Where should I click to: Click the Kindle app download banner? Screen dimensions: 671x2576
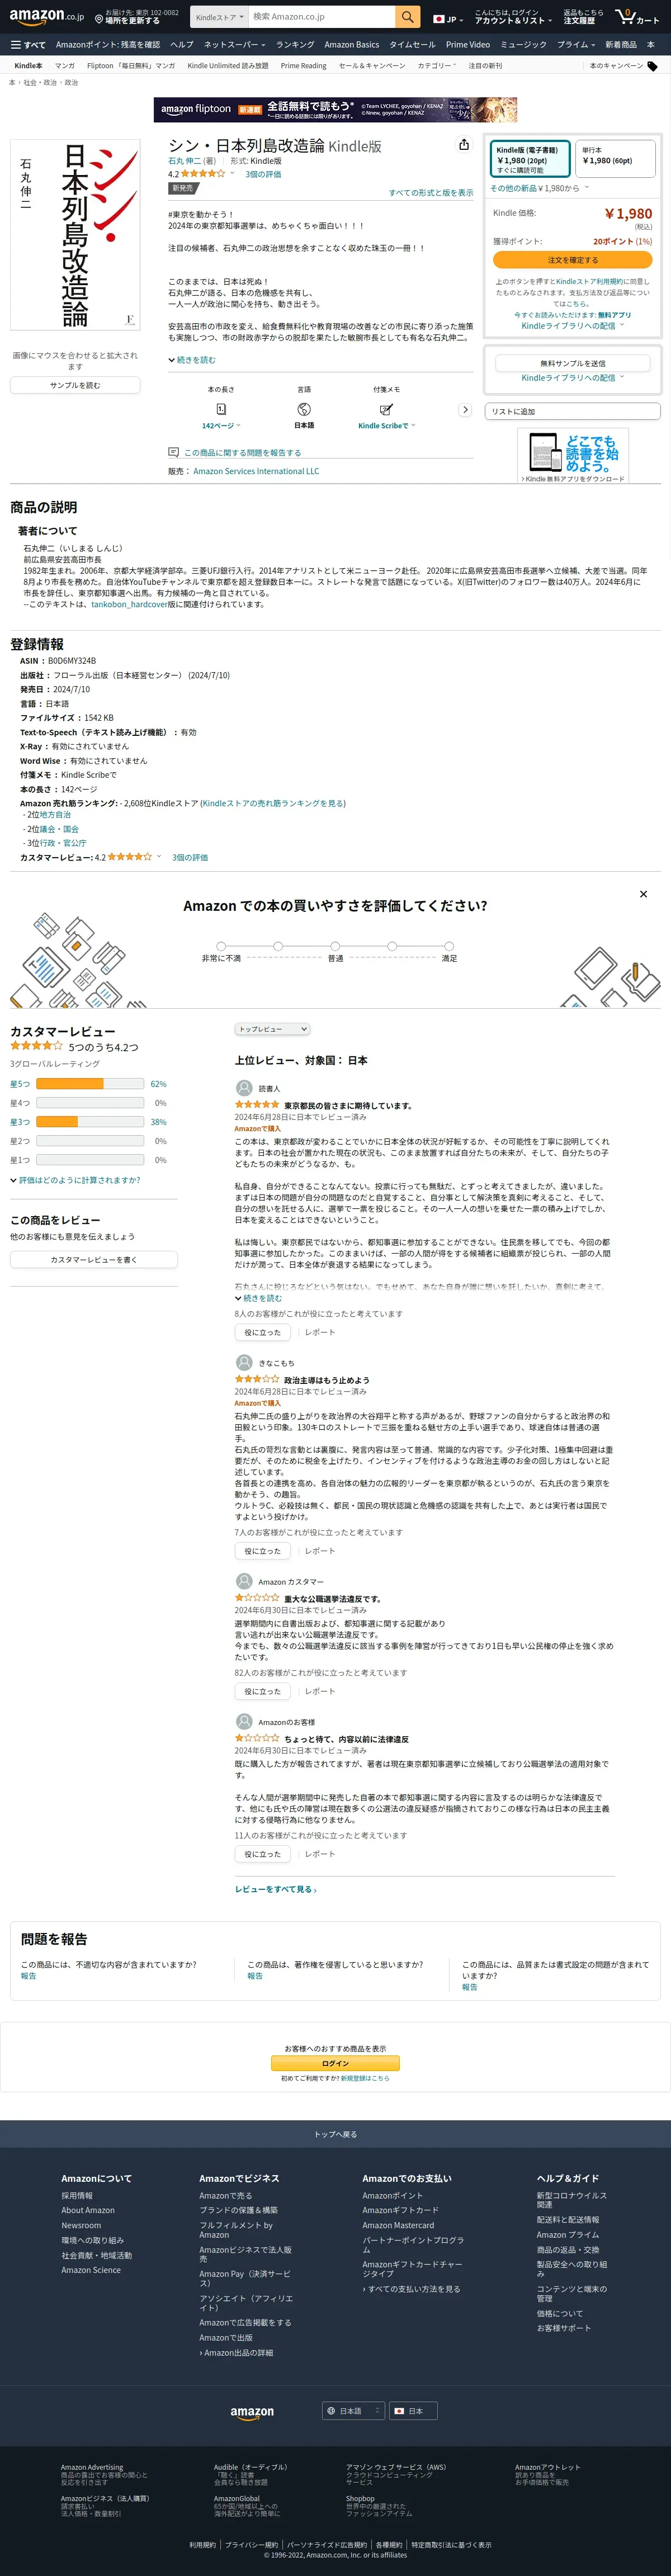[x=573, y=456]
